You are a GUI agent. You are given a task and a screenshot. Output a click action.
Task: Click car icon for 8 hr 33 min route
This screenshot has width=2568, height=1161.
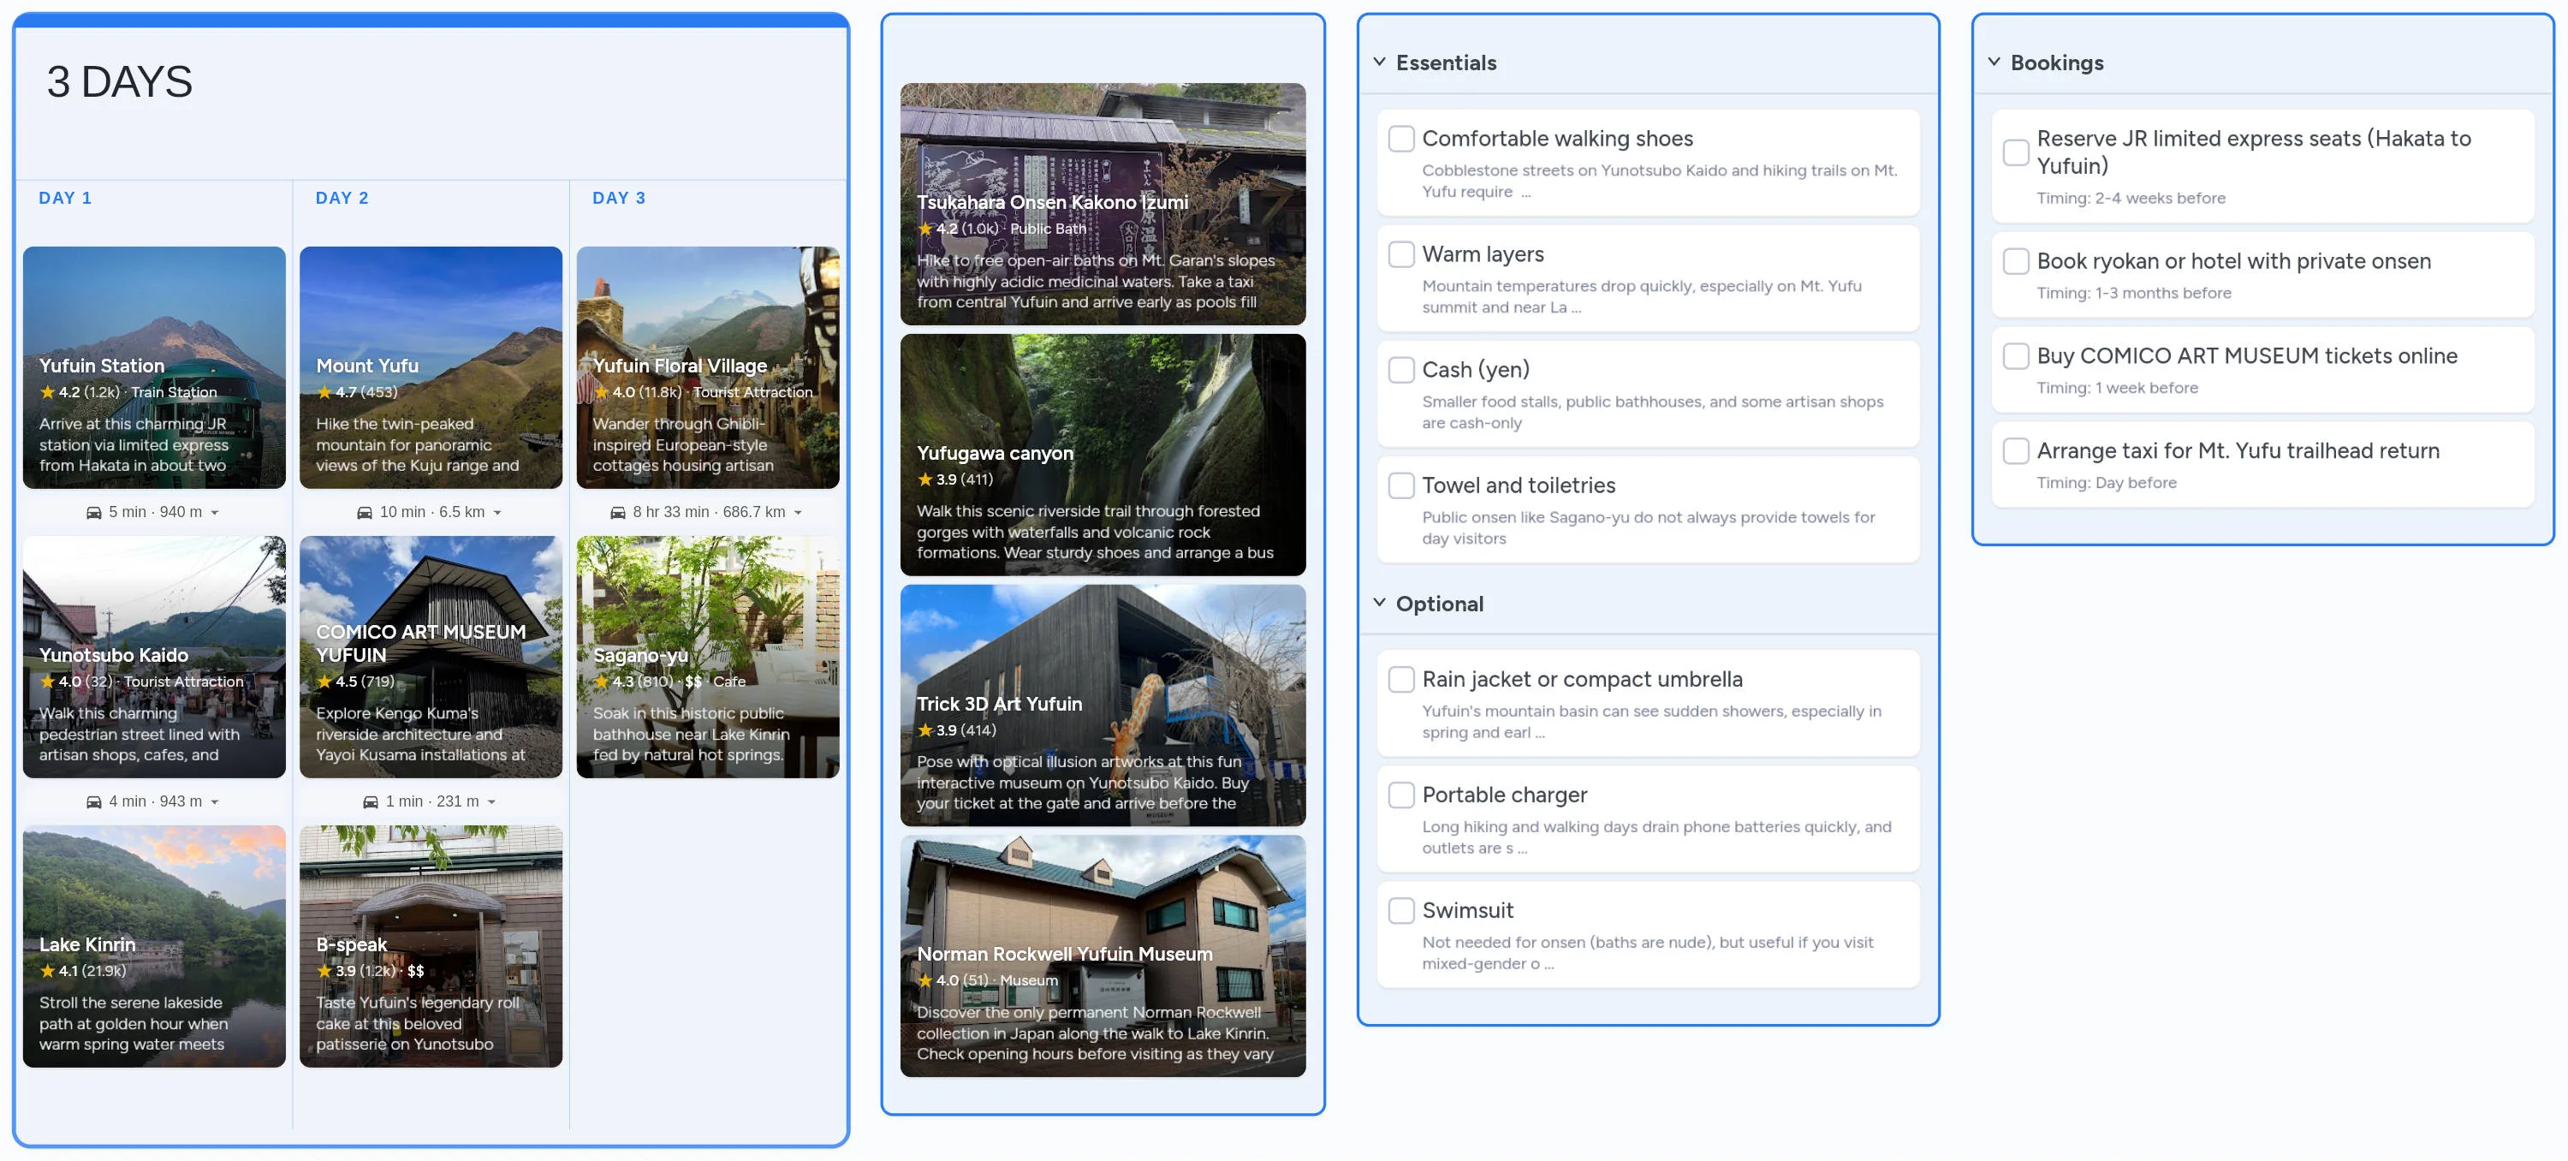618,513
